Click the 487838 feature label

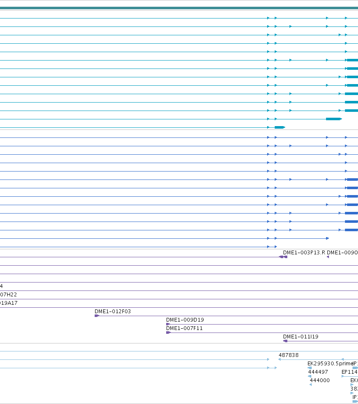[289, 355]
